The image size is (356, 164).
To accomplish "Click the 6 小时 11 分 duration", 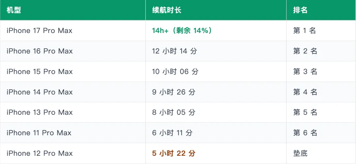I will pos(172,133).
